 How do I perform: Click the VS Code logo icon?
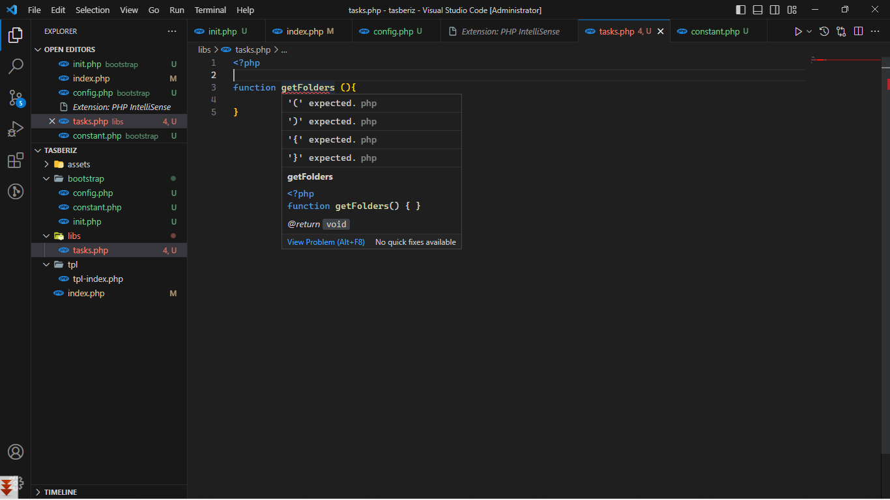point(12,10)
